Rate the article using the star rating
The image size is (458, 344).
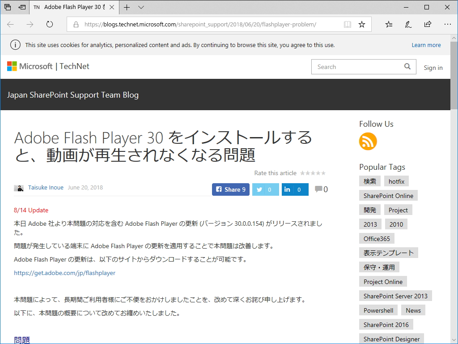pos(313,173)
